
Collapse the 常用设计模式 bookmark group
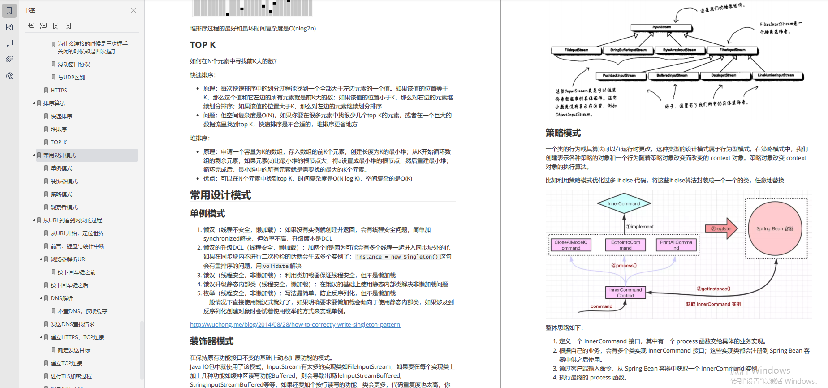(x=34, y=155)
